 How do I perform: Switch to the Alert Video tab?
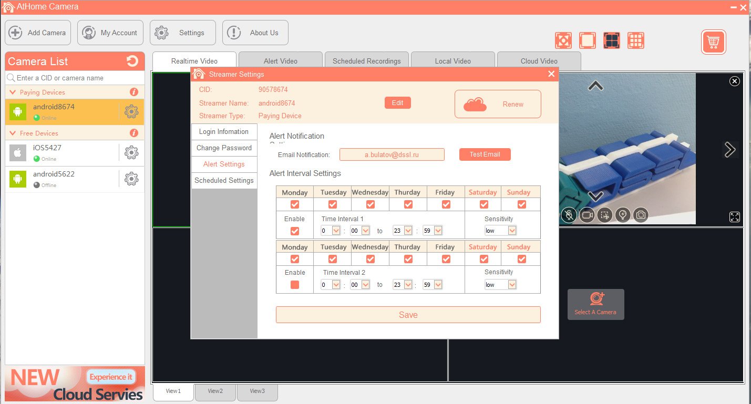click(x=280, y=61)
